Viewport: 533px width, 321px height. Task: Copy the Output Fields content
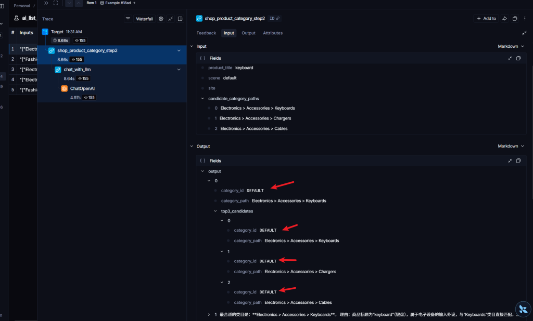click(x=518, y=160)
